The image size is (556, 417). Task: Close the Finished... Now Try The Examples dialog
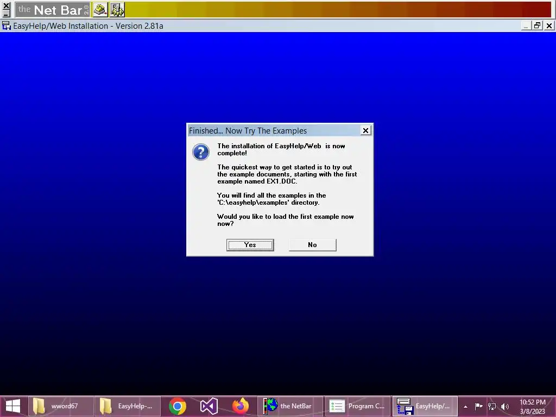coord(365,130)
